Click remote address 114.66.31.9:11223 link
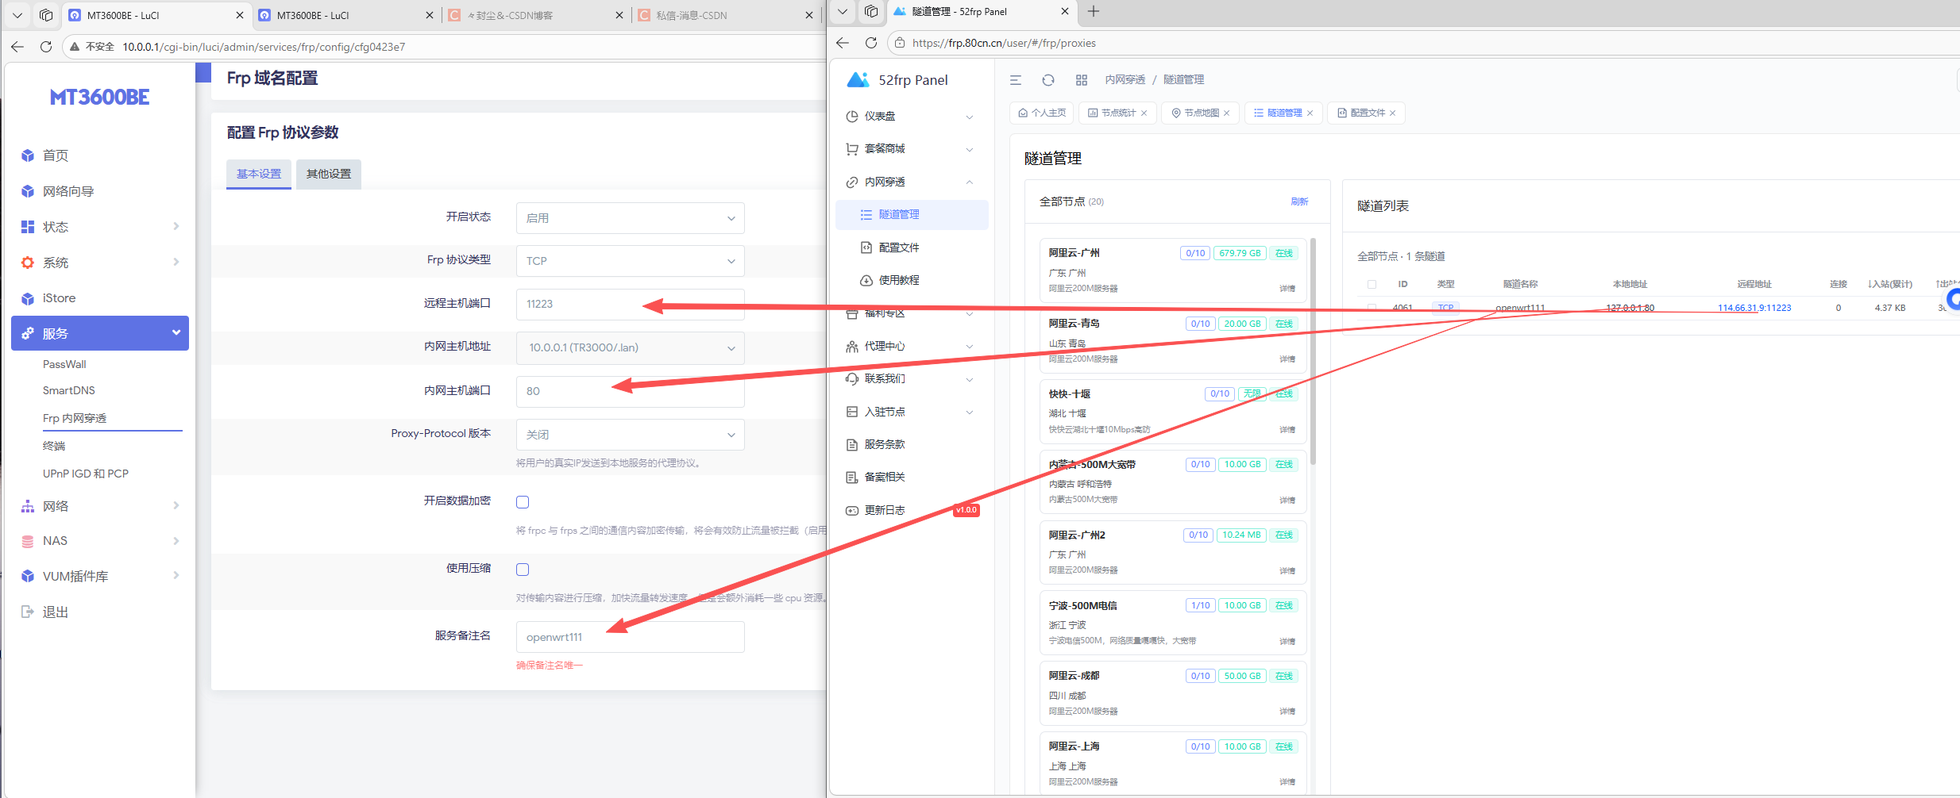 click(x=1754, y=308)
